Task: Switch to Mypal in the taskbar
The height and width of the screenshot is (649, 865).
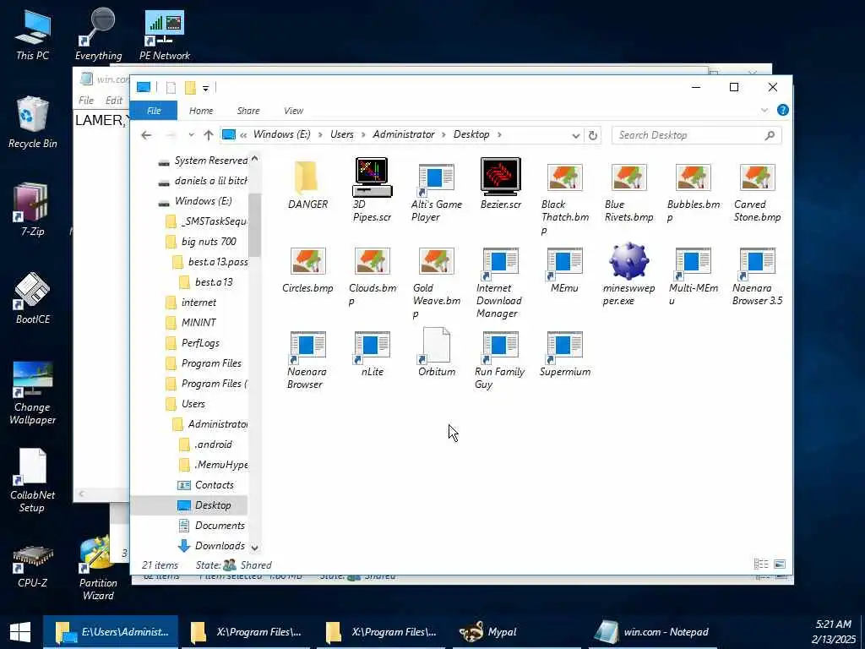Action: pos(516,632)
